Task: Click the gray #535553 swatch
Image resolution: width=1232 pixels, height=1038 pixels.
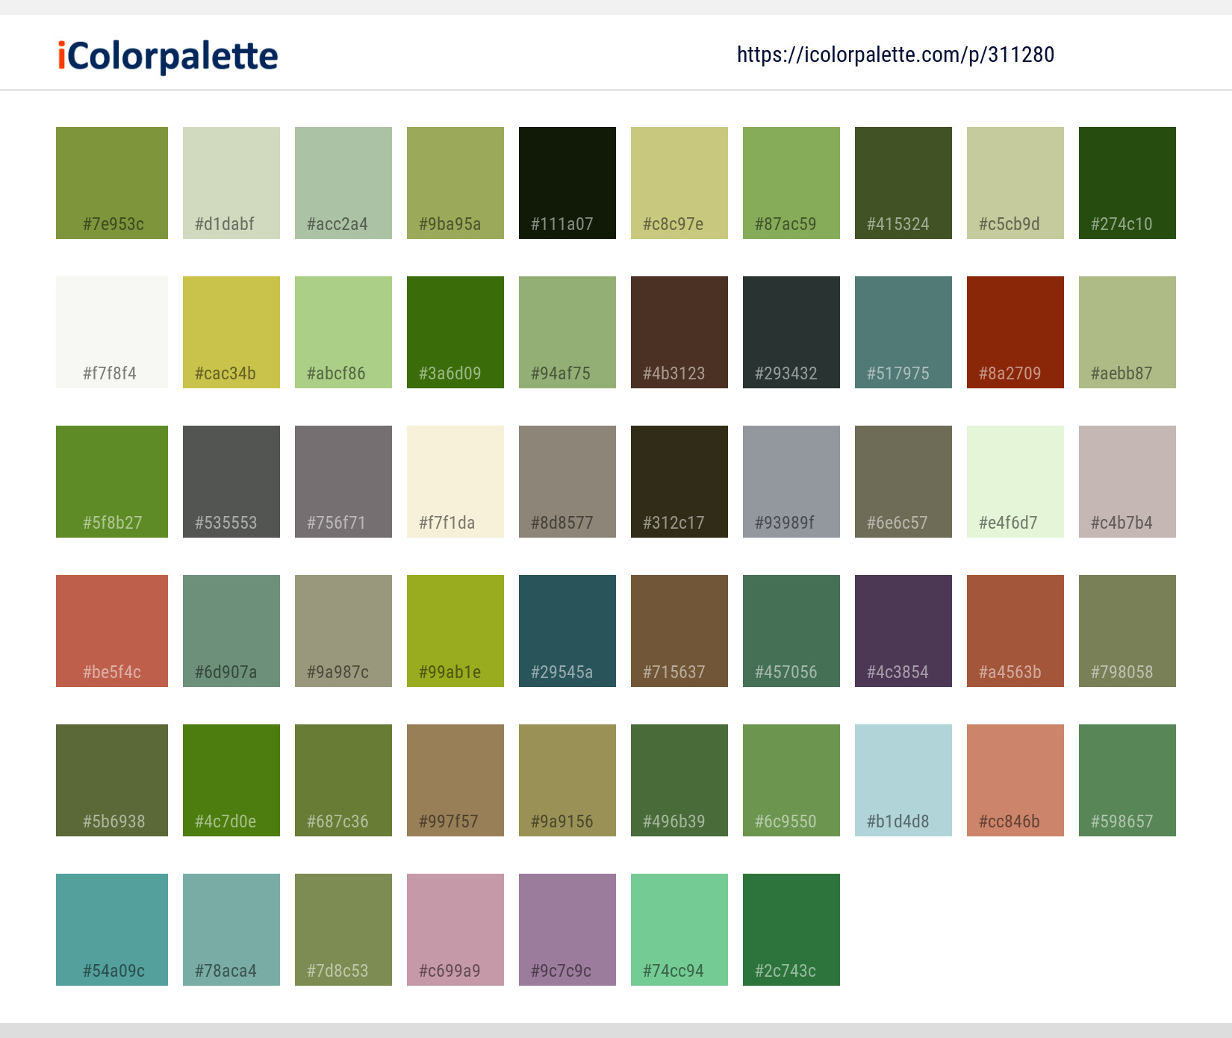Action: (x=231, y=481)
